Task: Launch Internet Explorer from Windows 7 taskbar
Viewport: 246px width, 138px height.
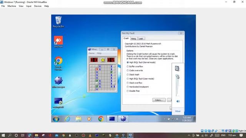Action: pyautogui.click(x=68, y=119)
